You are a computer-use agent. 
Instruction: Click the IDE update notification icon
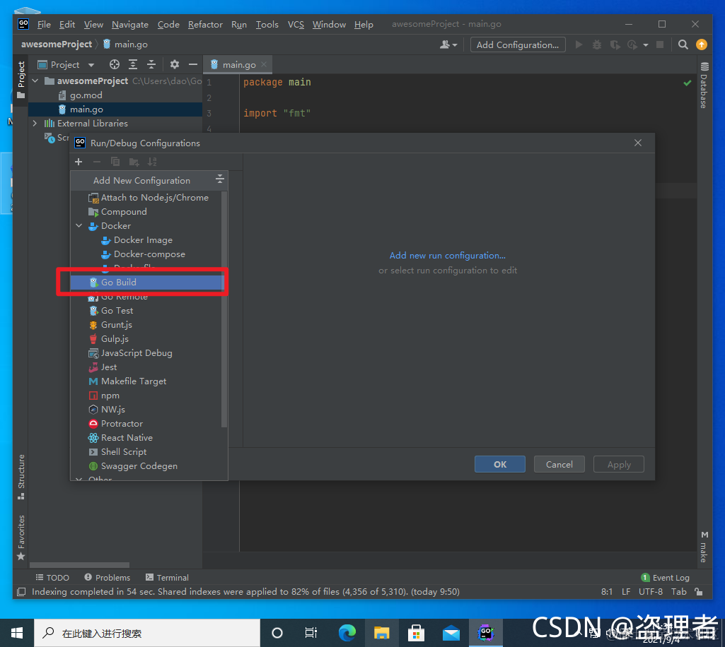pyautogui.click(x=702, y=44)
